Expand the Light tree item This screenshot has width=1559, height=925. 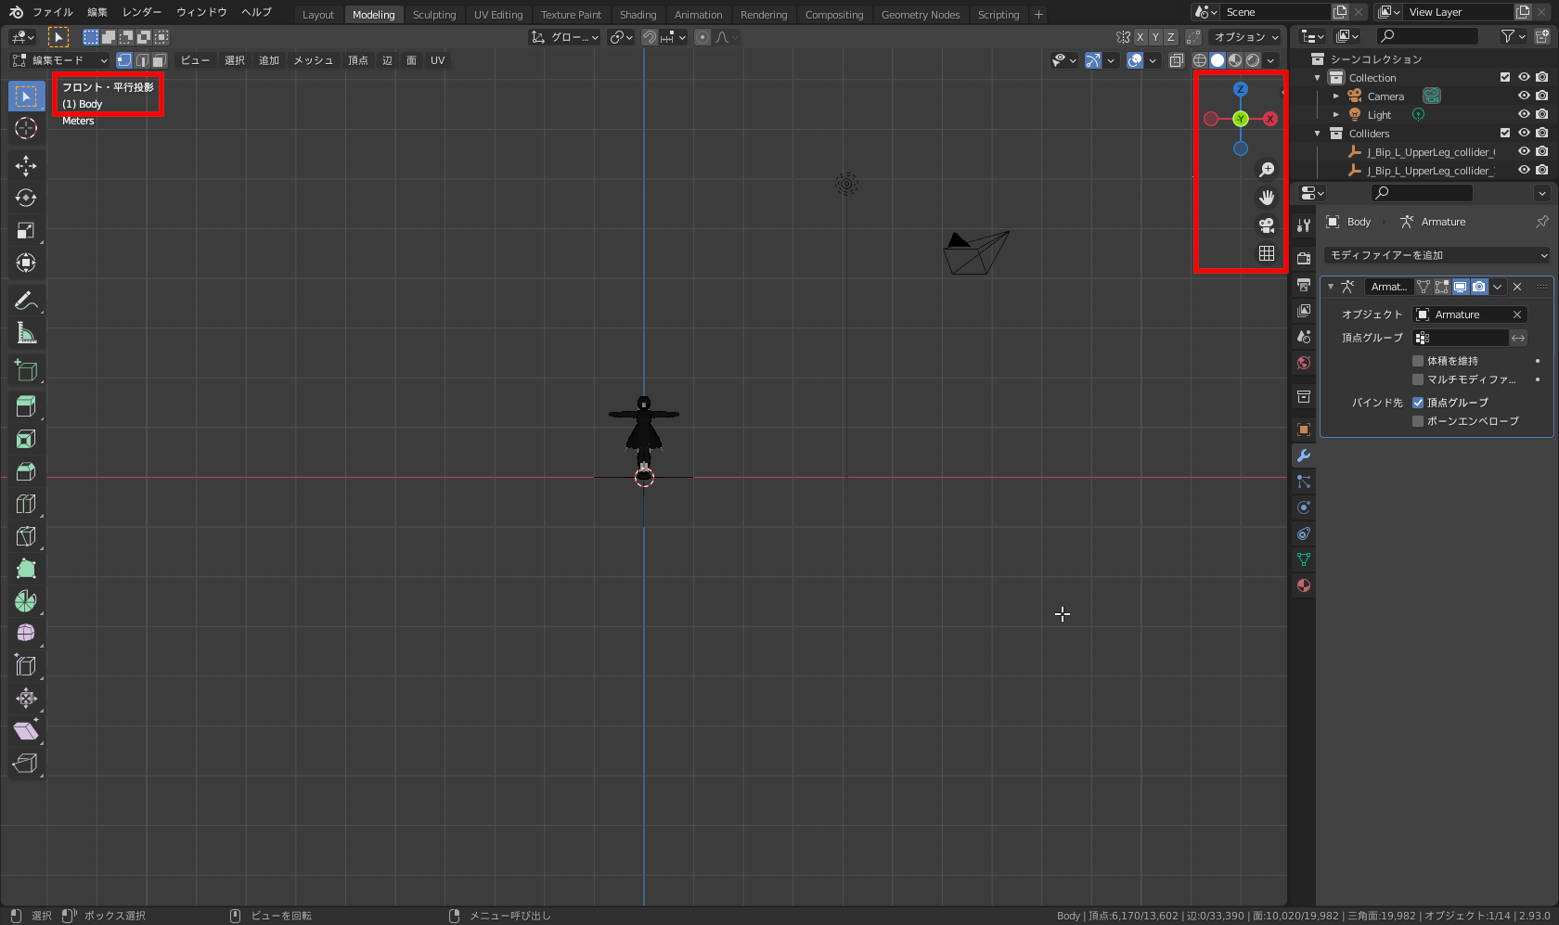coord(1336,115)
